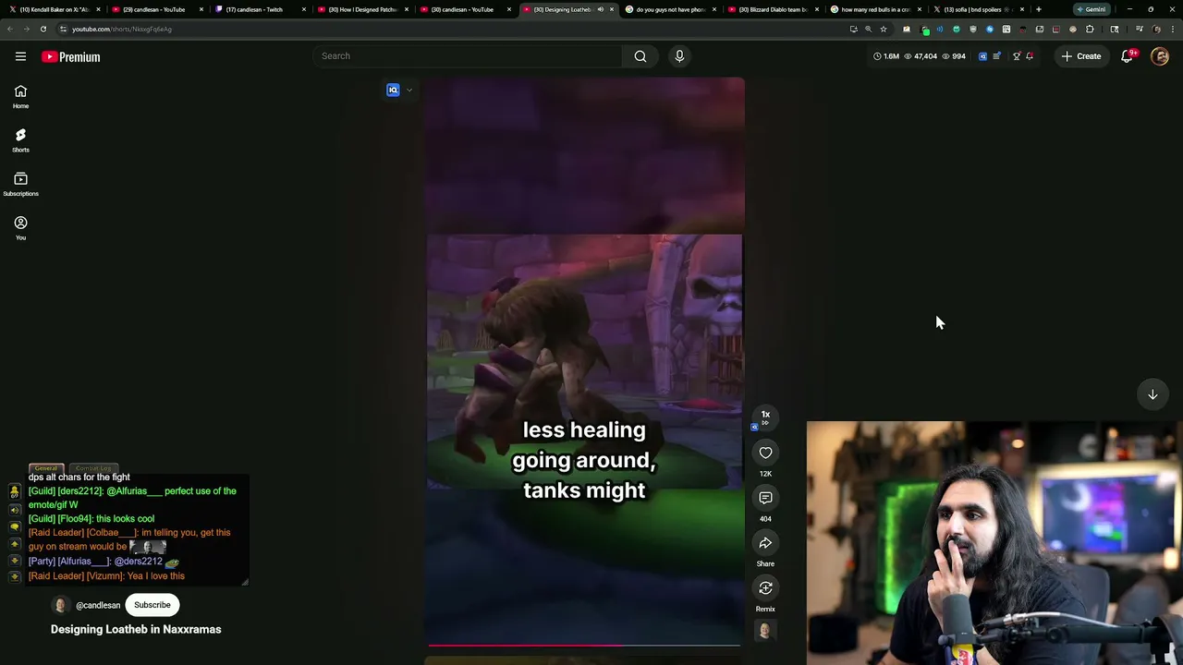Seek using the Short's red progress bar

(x=584, y=646)
